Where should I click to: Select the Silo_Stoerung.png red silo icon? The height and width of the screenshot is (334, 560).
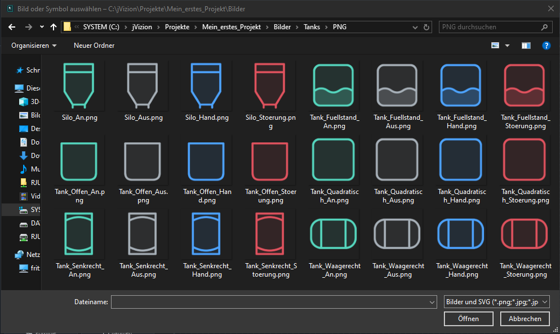click(x=270, y=85)
